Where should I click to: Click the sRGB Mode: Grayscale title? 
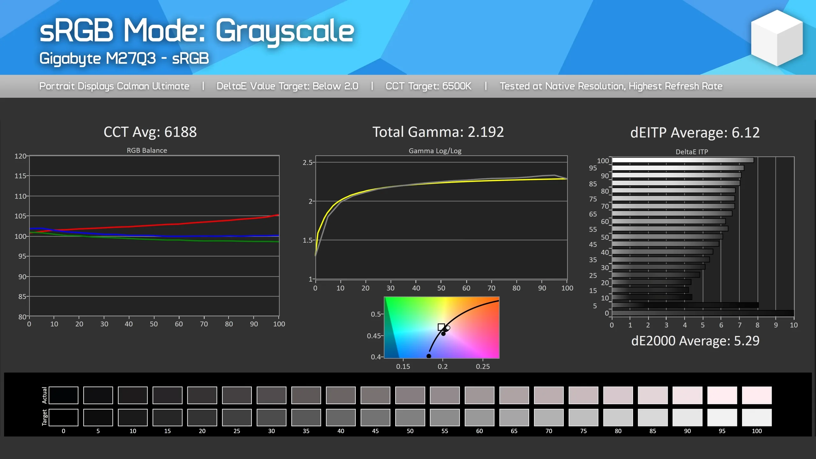(197, 31)
